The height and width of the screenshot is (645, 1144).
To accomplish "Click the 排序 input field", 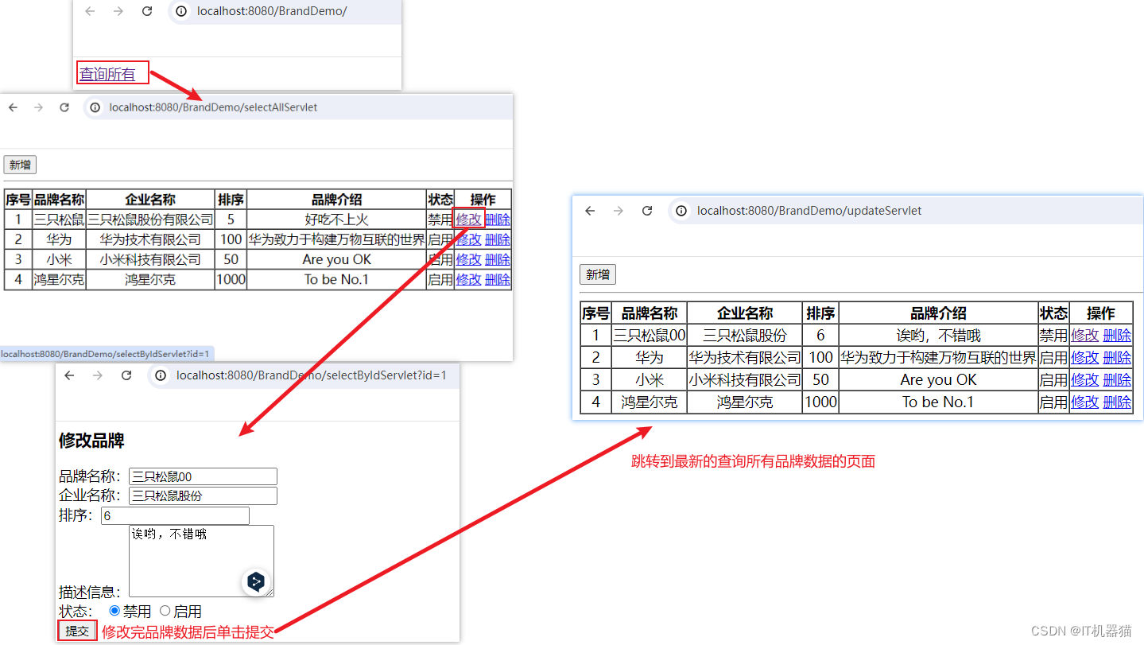I will coord(175,516).
